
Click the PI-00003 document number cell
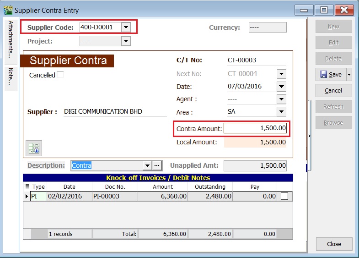coord(115,196)
